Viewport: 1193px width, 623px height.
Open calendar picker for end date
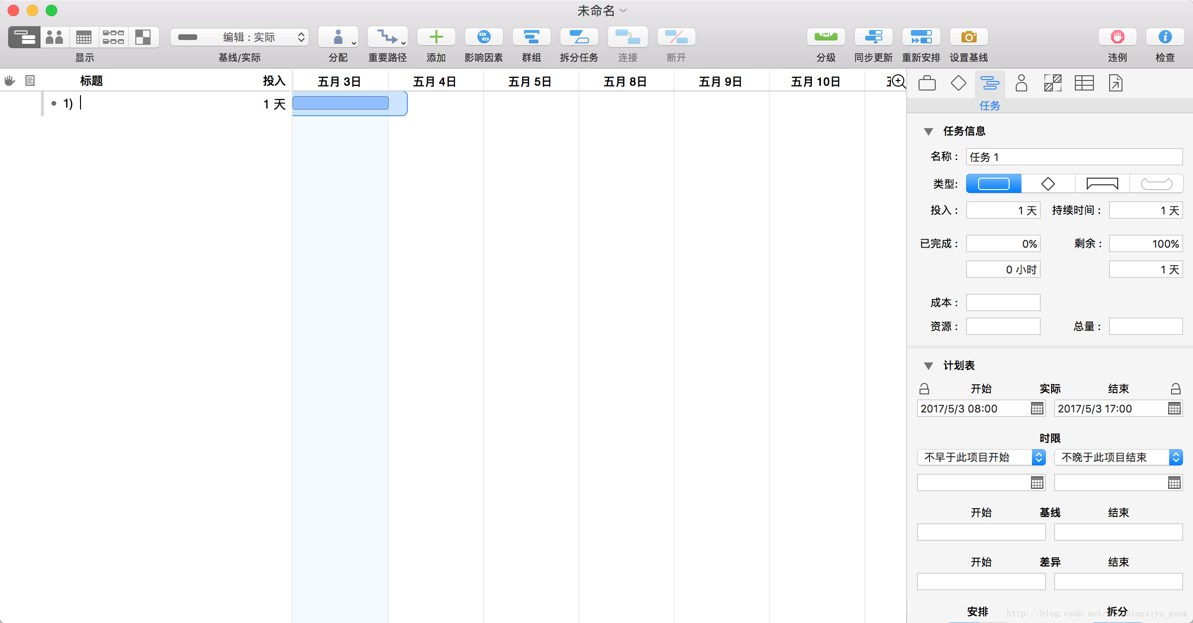coord(1174,409)
